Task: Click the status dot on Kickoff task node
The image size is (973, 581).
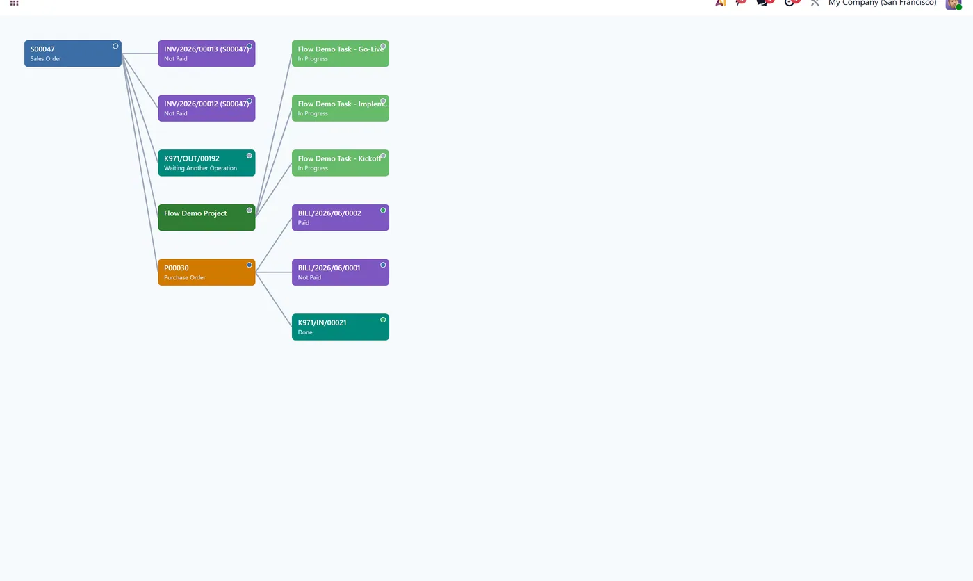Action: tap(383, 156)
